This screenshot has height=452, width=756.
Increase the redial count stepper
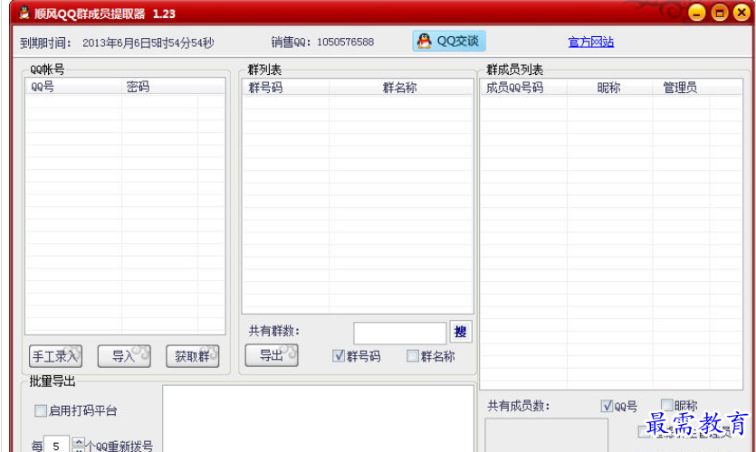click(78, 441)
